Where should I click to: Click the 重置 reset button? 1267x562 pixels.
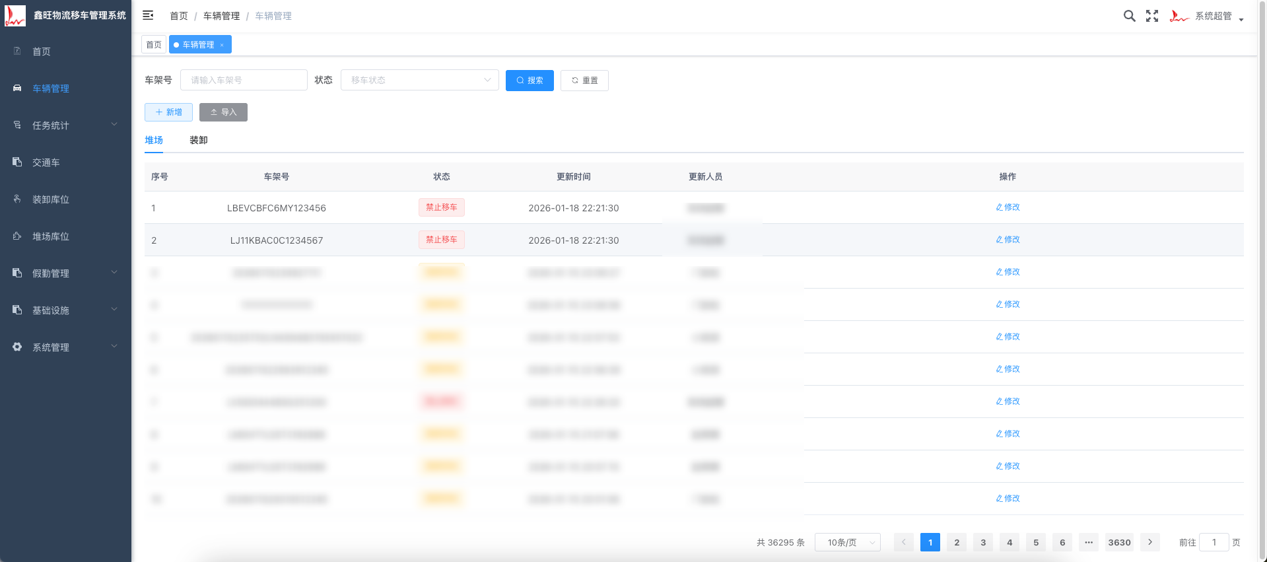pyautogui.click(x=584, y=81)
